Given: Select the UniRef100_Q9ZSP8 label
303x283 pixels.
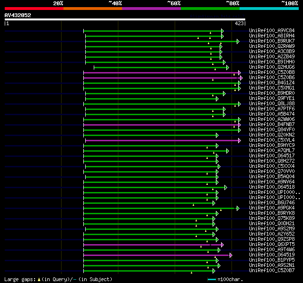Looking at the screenshot, I should pyautogui.click(x=272, y=239).
